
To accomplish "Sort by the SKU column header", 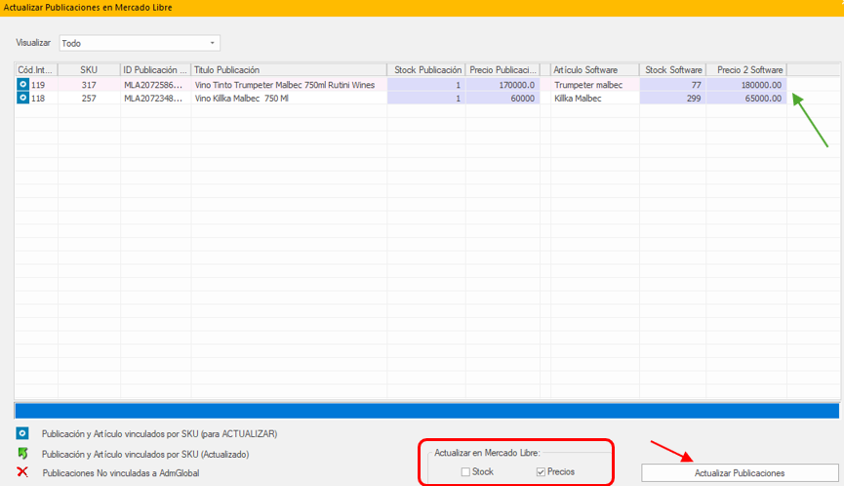I will click(x=89, y=70).
